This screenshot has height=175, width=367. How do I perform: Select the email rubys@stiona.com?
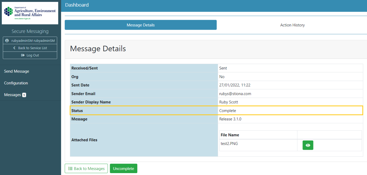coord(235,94)
